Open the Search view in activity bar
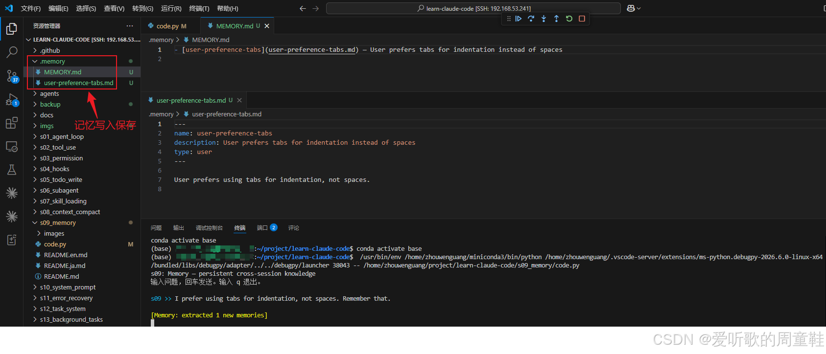The height and width of the screenshot is (354, 826). tap(12, 52)
